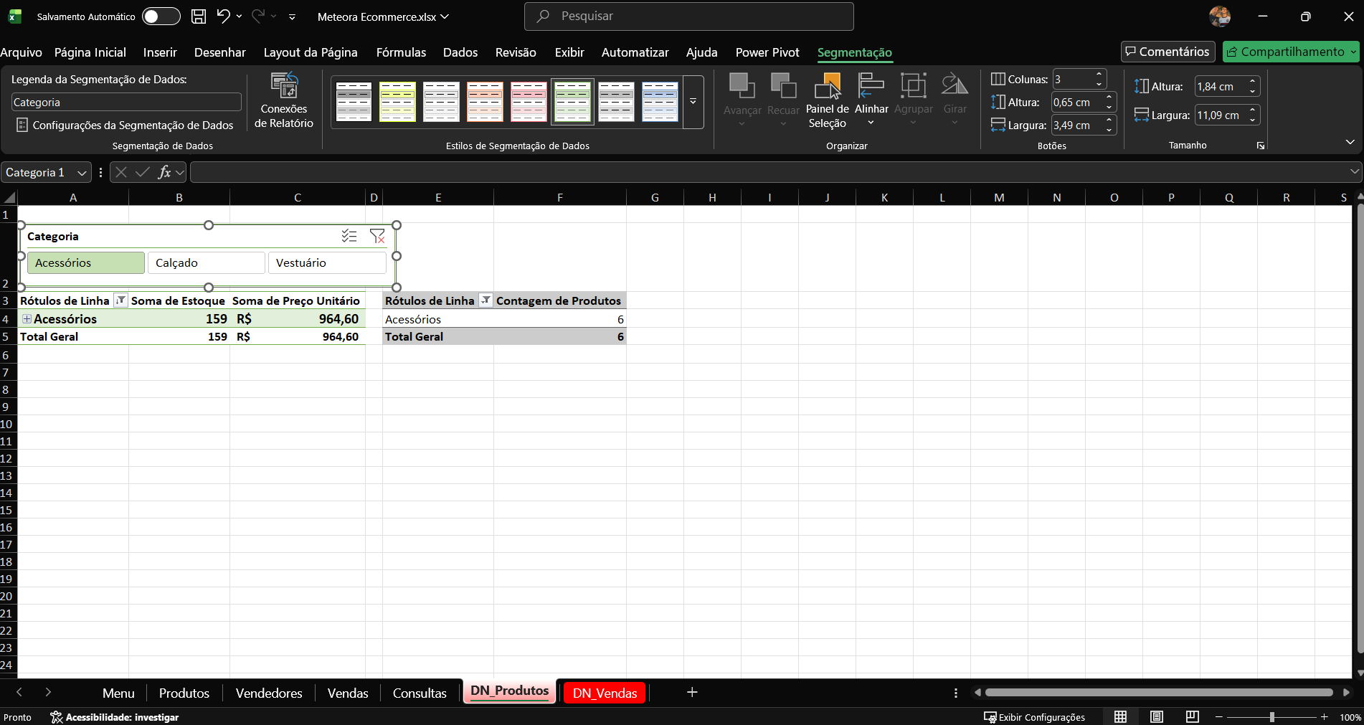Open the Alinhar dropdown
1364x725 pixels.
[x=871, y=102]
